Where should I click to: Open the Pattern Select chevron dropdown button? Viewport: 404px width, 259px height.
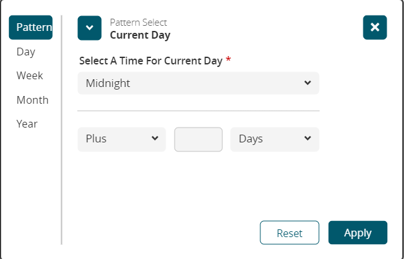point(90,28)
